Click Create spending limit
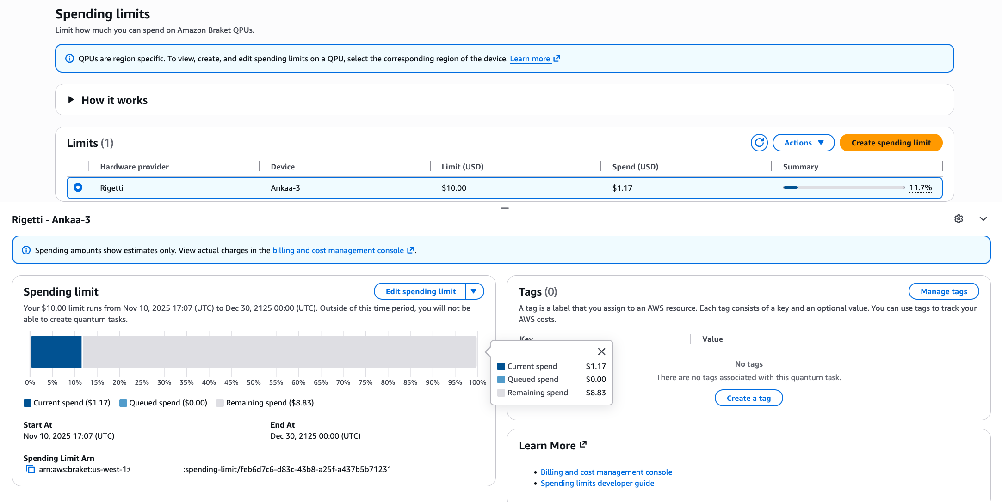1002x502 pixels. [891, 143]
